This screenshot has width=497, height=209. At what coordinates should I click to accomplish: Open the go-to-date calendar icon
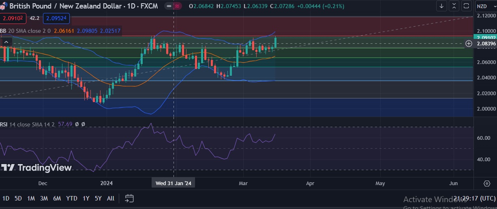tap(129, 198)
